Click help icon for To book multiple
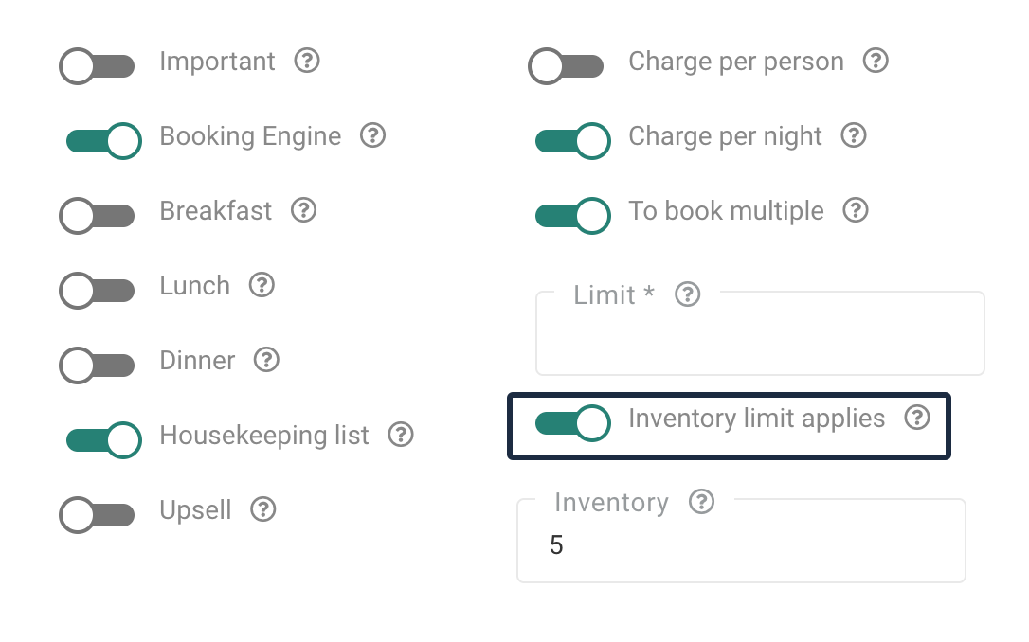 click(x=856, y=210)
